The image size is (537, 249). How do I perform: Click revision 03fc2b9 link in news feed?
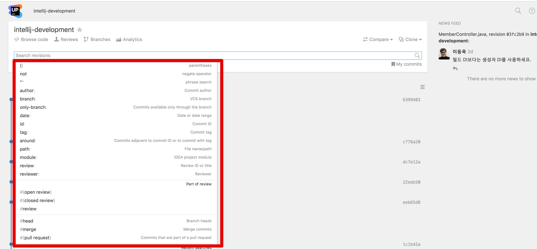pyautogui.click(x=515, y=35)
